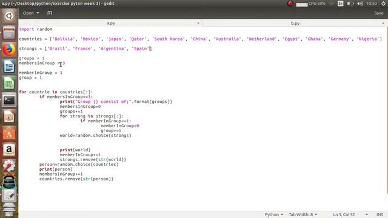The height and width of the screenshot is (218, 388).
Task: Toggle the INS insert mode indicator
Action: click(x=380, y=214)
